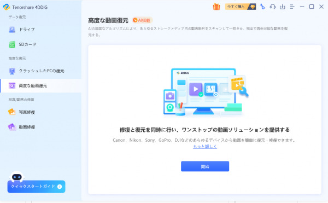328x203 pixels.
Task: Select クラッシュしたPCの復元 sidebar item
Action: coord(41,71)
